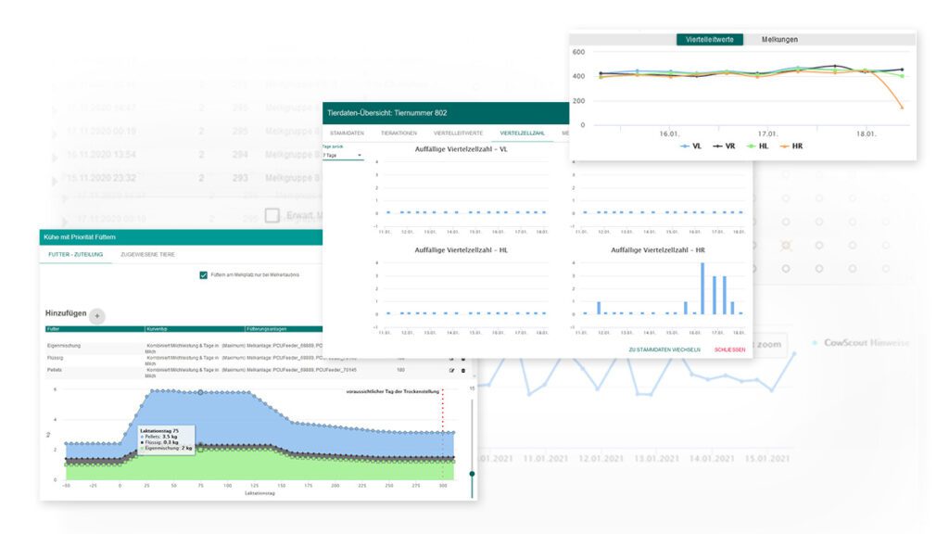
Task: Open the Tieraktionen tab
Action: pyautogui.click(x=399, y=133)
